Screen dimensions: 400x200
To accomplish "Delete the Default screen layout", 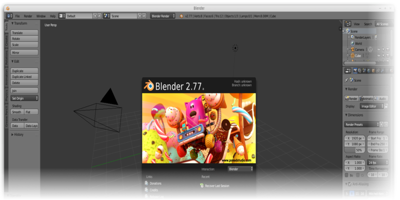I will pyautogui.click(x=99, y=16).
